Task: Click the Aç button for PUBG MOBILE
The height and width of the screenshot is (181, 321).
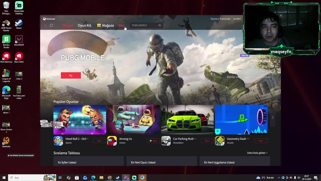Action: click(71, 75)
